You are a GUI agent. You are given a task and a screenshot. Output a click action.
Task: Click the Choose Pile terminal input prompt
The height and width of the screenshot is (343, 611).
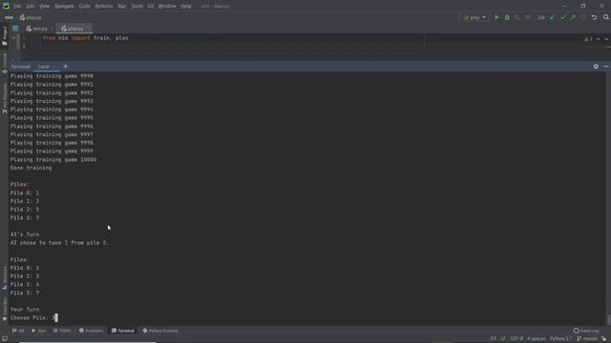pos(34,317)
